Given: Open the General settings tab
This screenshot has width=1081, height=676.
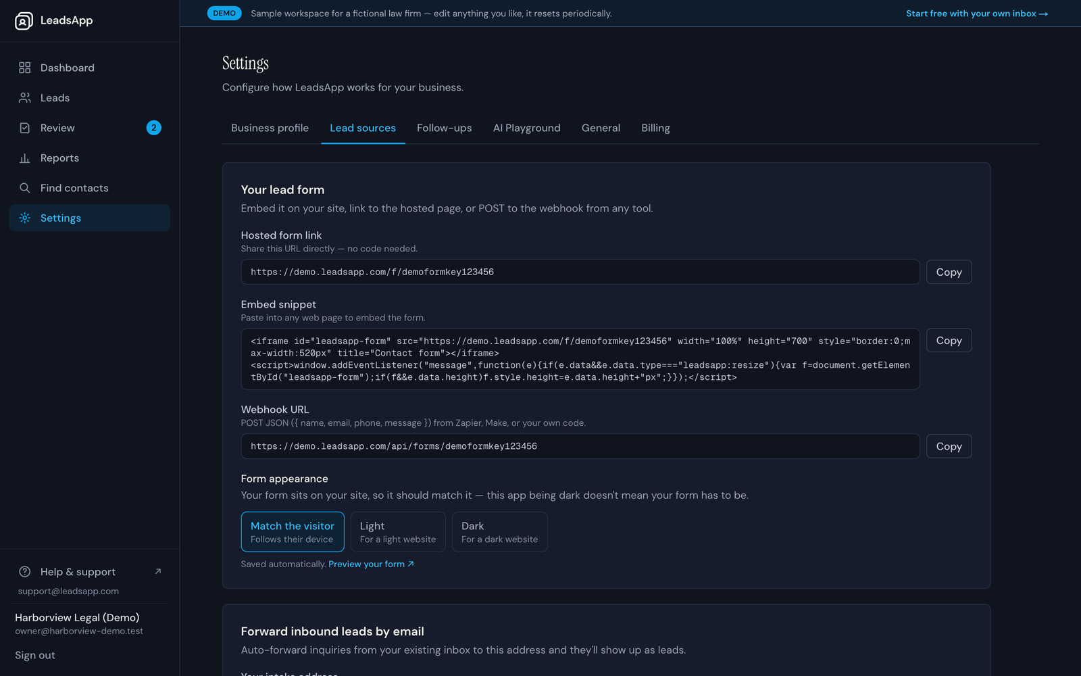Looking at the screenshot, I should [601, 128].
